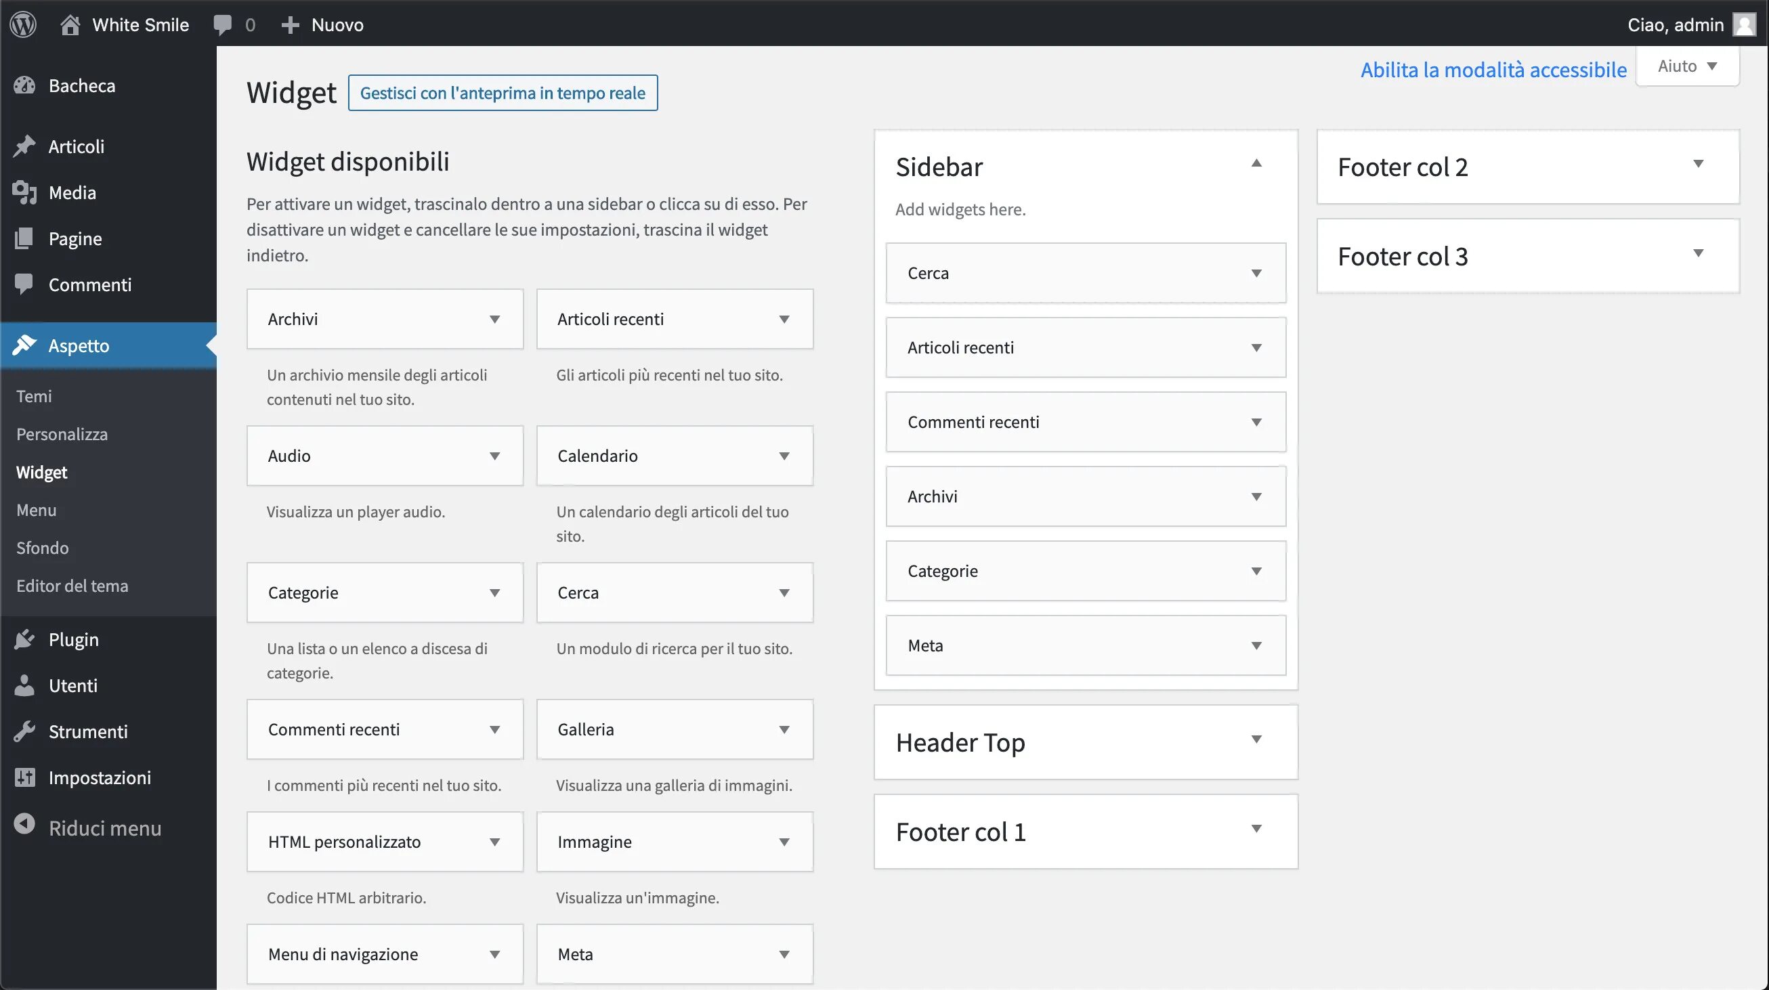Click the Plugin plugins icon
The width and height of the screenshot is (1769, 990).
coord(23,638)
